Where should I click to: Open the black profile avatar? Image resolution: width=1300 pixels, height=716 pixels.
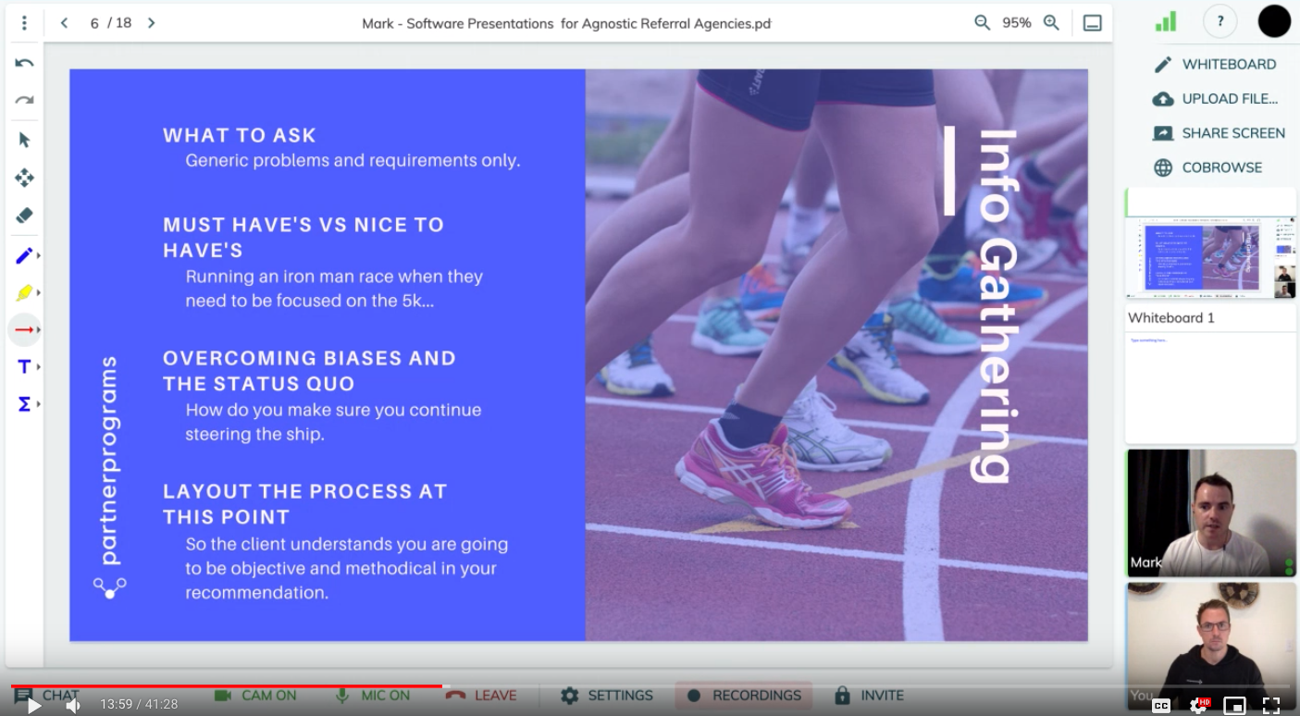tap(1274, 21)
